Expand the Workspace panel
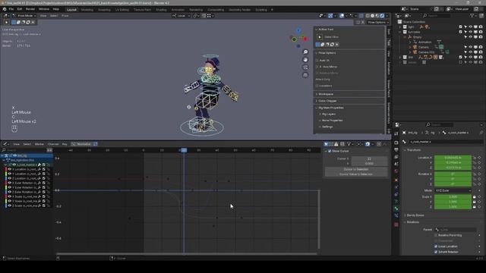 (x=326, y=94)
